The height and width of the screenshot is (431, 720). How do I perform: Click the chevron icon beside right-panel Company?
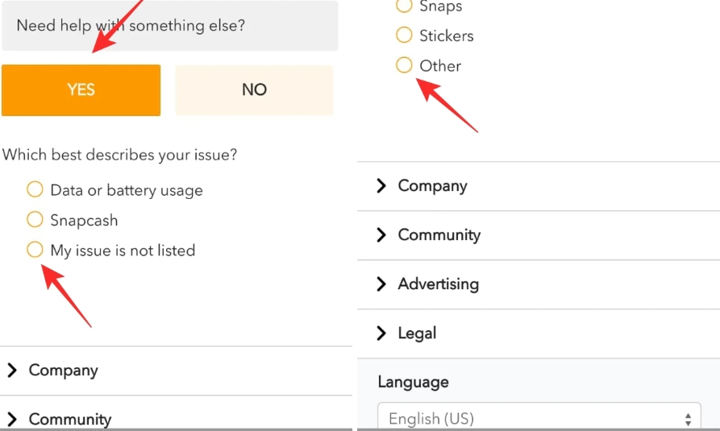[x=381, y=186]
